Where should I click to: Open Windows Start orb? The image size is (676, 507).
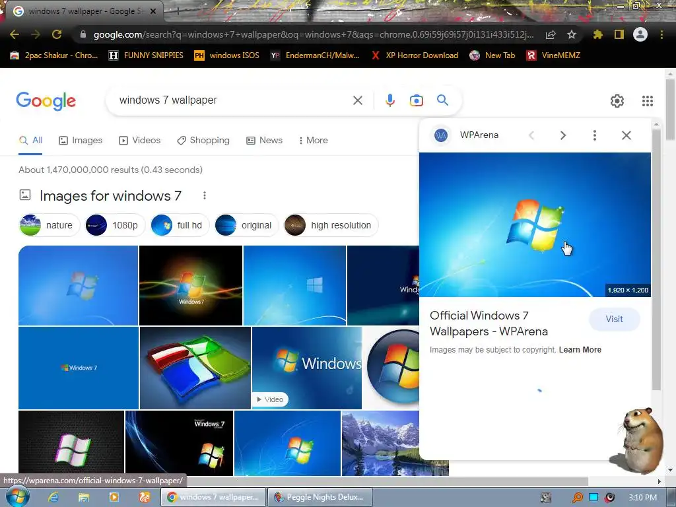tap(18, 496)
